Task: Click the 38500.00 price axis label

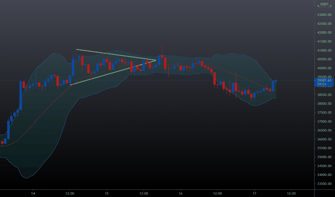Action: pyautogui.click(x=324, y=95)
